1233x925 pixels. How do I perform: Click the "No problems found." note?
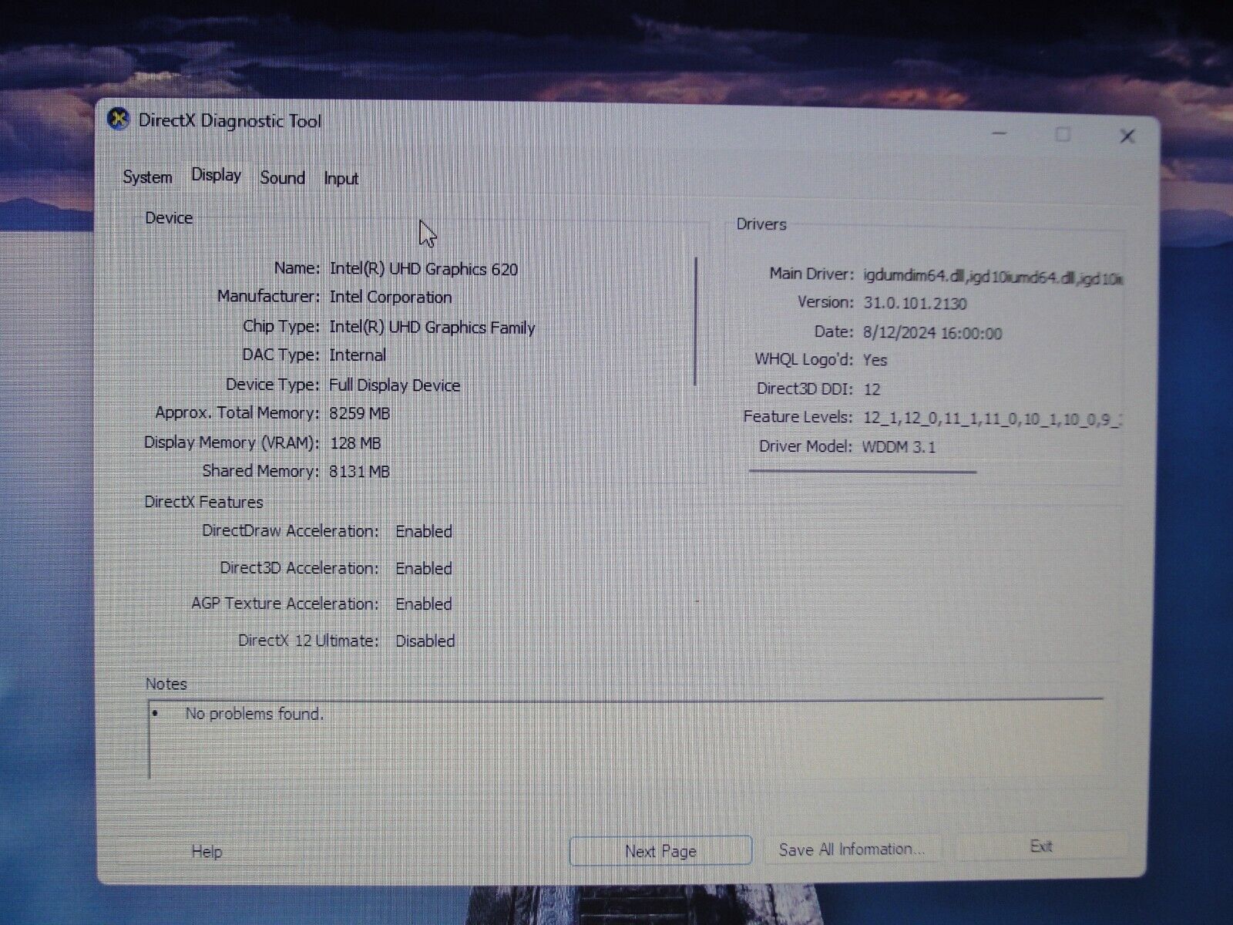click(x=254, y=715)
